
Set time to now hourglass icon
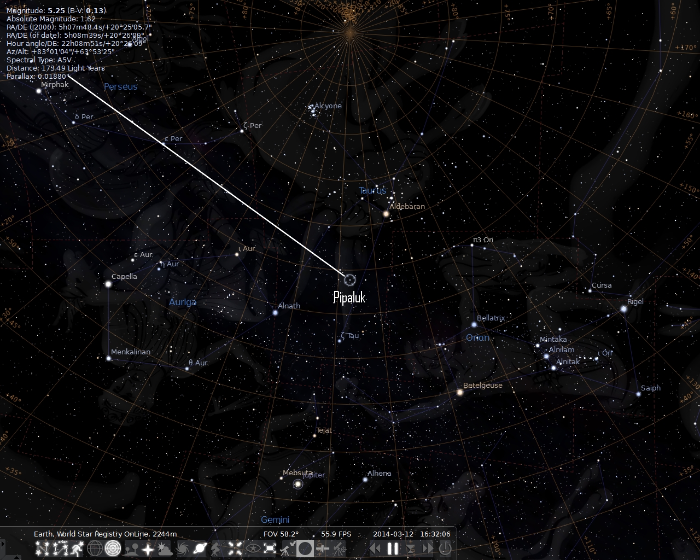coord(410,548)
